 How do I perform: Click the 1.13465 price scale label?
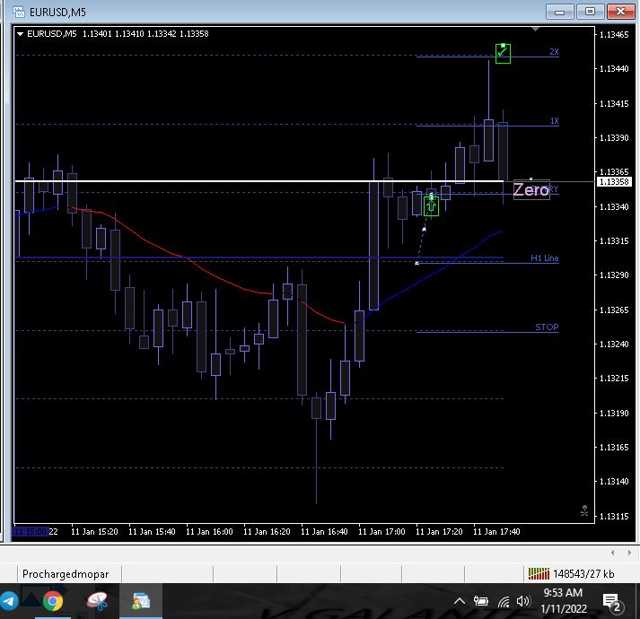(x=613, y=35)
